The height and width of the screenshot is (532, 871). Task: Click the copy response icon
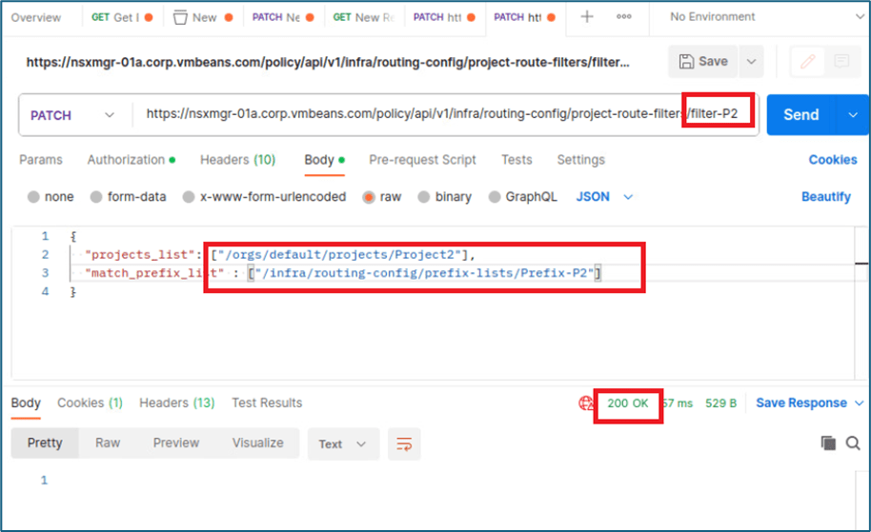click(828, 443)
